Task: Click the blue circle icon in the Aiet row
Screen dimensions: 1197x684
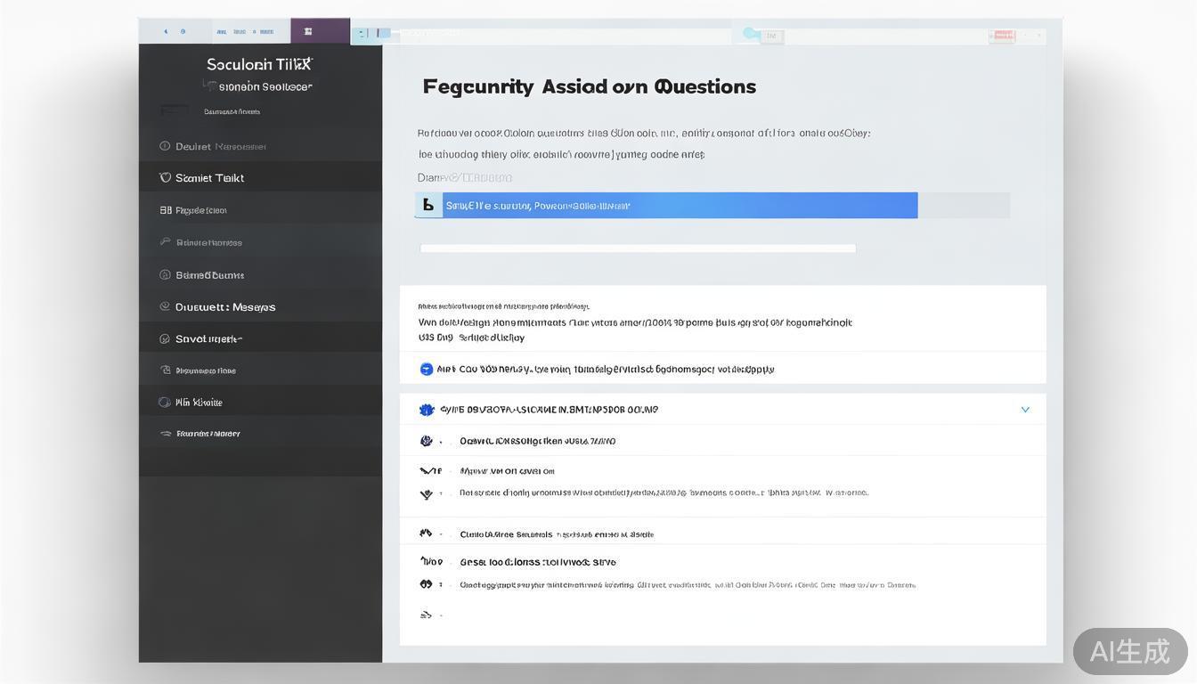Action: tap(426, 369)
